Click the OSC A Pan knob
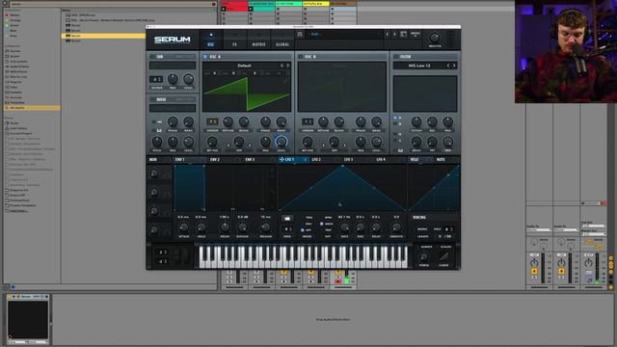This screenshot has width=617, height=347. click(265, 142)
